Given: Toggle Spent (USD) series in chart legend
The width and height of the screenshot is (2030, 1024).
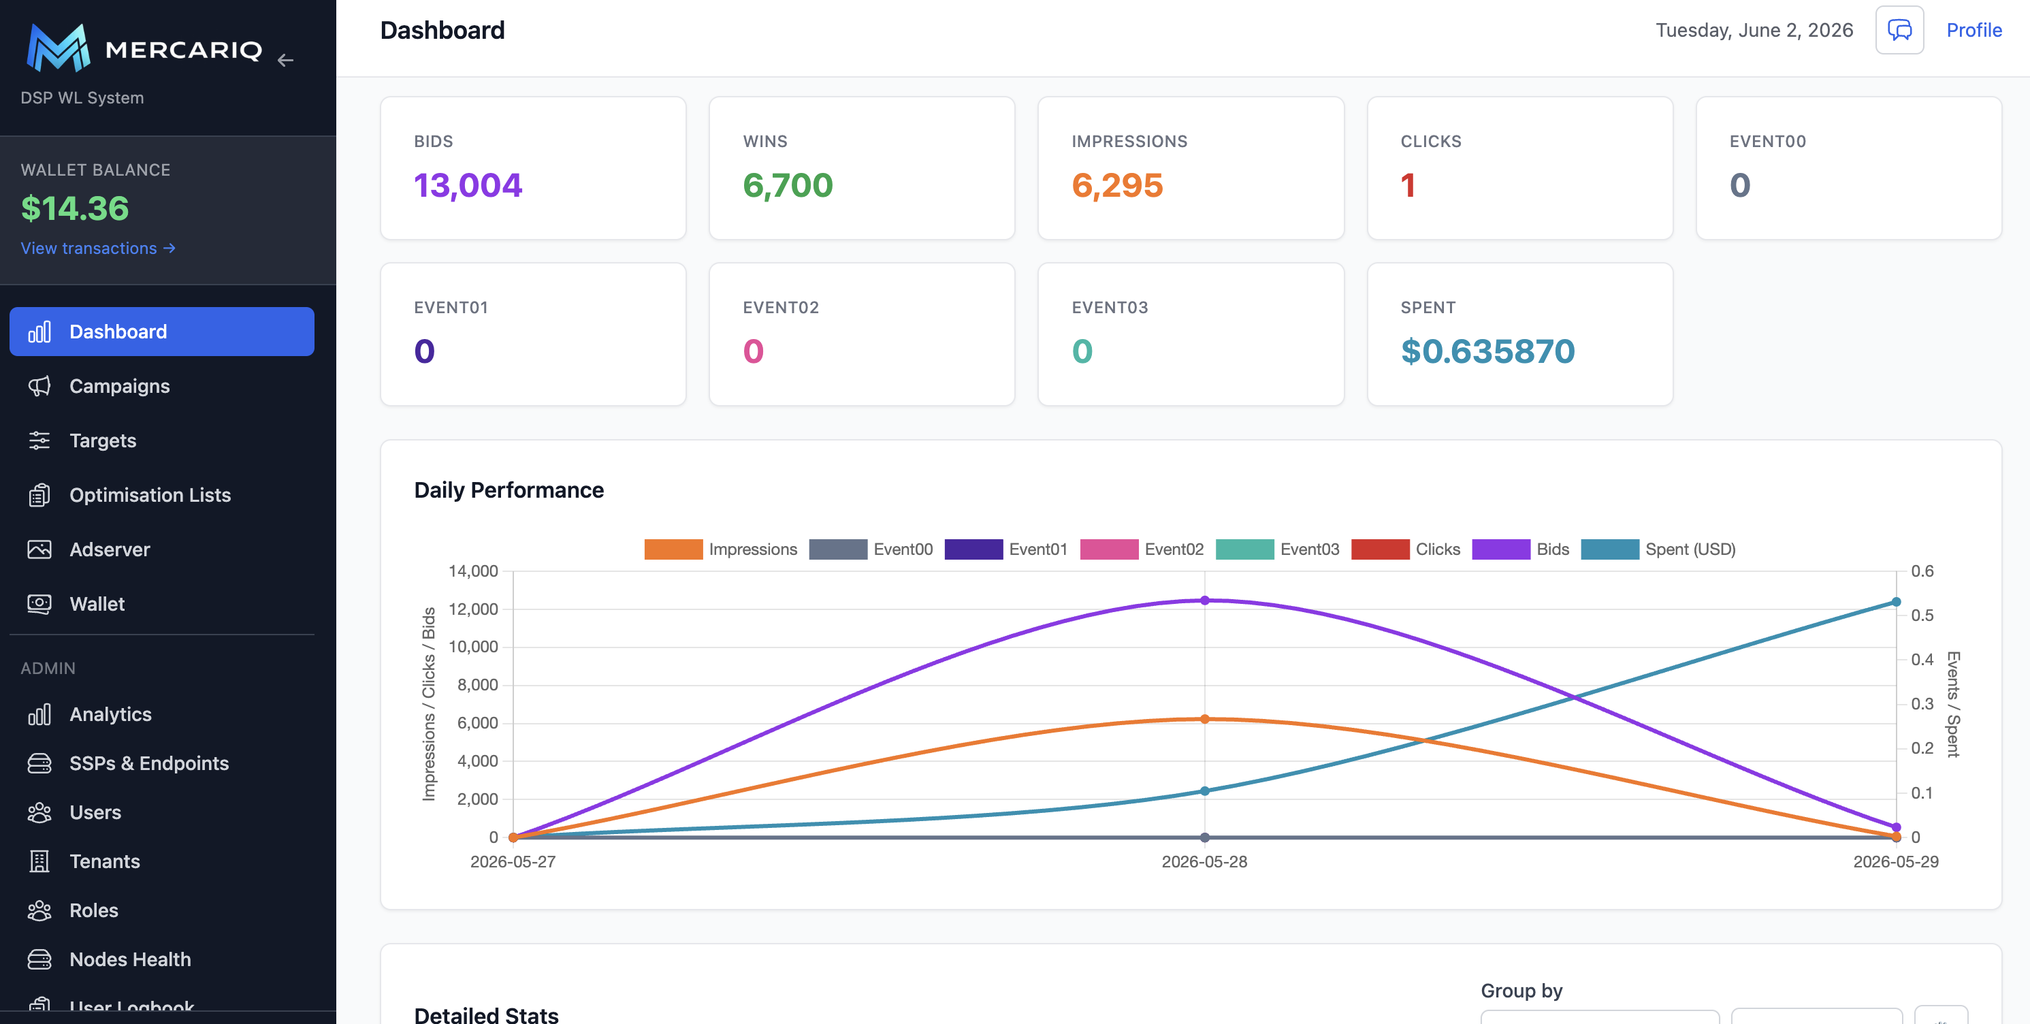Looking at the screenshot, I should click(x=1658, y=549).
